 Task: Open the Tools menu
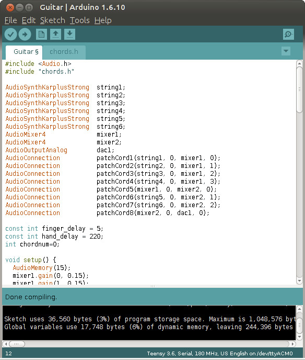tap(79, 20)
